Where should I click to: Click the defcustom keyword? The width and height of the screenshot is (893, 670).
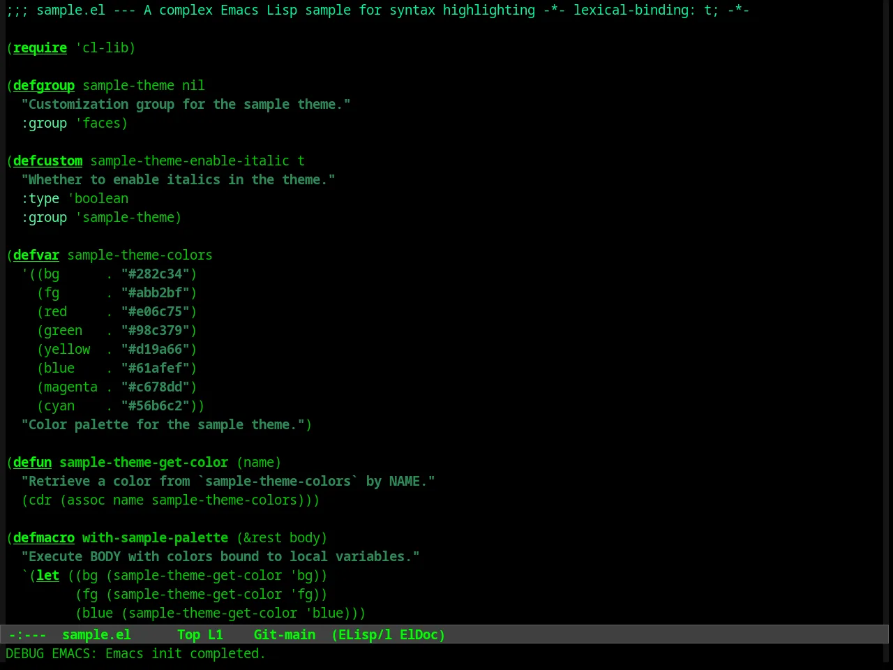[x=47, y=161]
